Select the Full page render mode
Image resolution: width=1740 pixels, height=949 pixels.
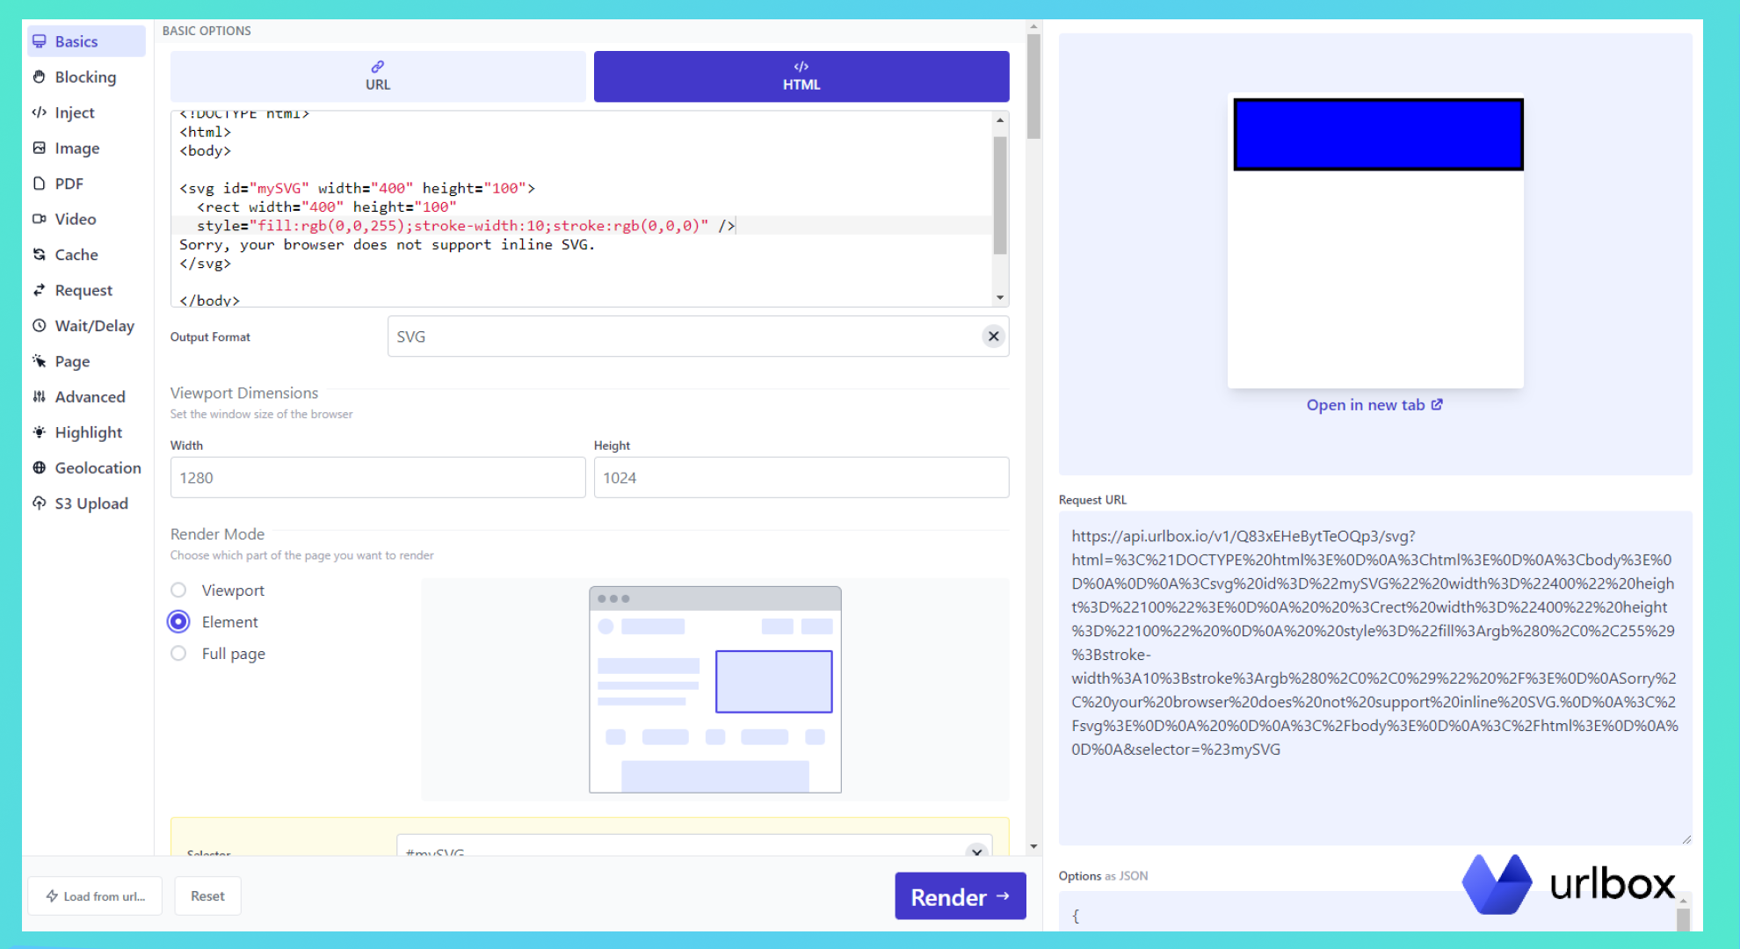(x=178, y=654)
